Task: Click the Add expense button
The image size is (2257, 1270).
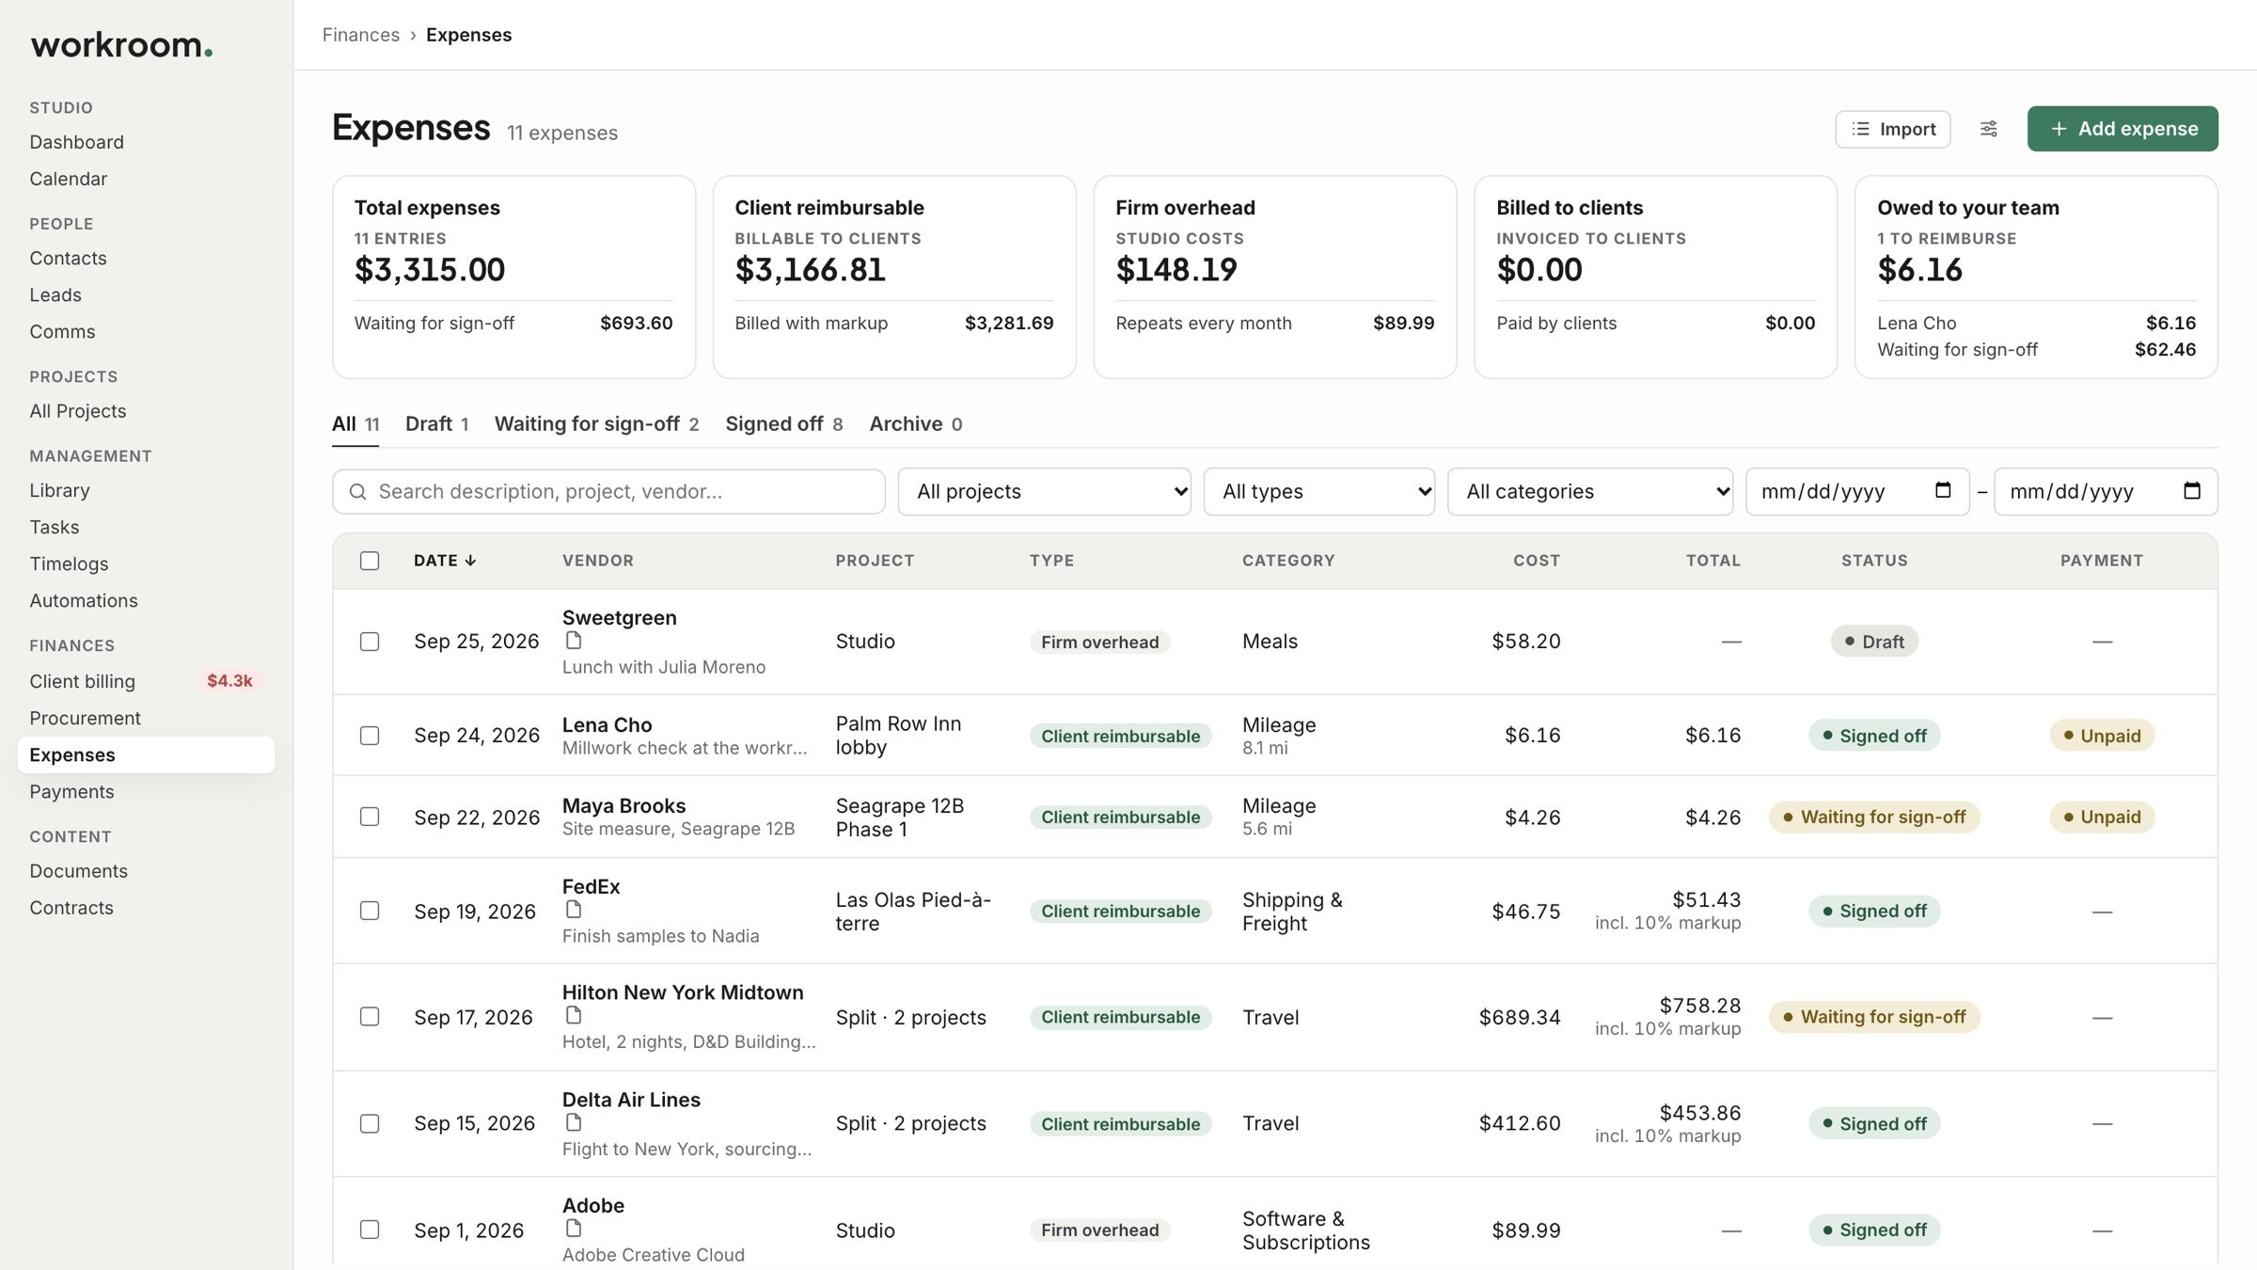Action: click(2123, 129)
